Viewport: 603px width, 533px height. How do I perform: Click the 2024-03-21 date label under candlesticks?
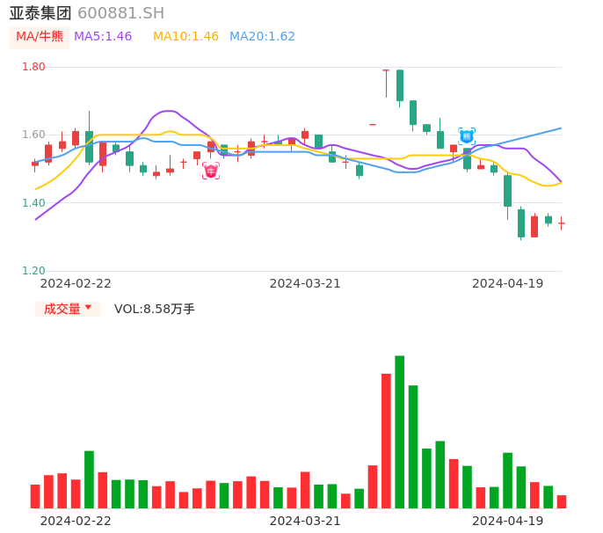[x=305, y=283]
